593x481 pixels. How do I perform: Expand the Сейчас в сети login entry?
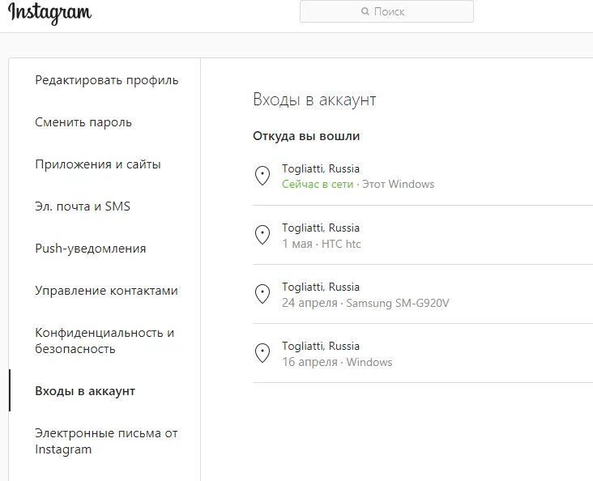coord(423,177)
